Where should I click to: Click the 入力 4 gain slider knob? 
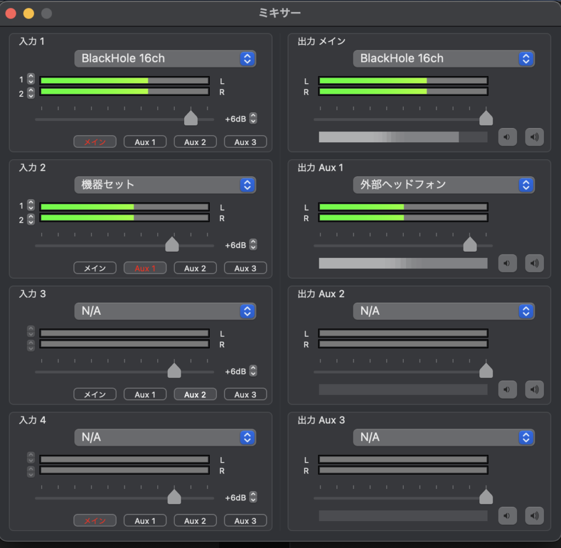[174, 497]
